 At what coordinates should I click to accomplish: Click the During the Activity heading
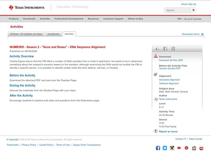point(22,85)
